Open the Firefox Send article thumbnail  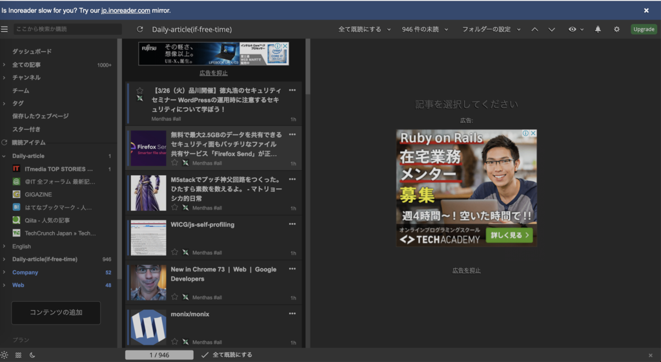click(x=148, y=148)
